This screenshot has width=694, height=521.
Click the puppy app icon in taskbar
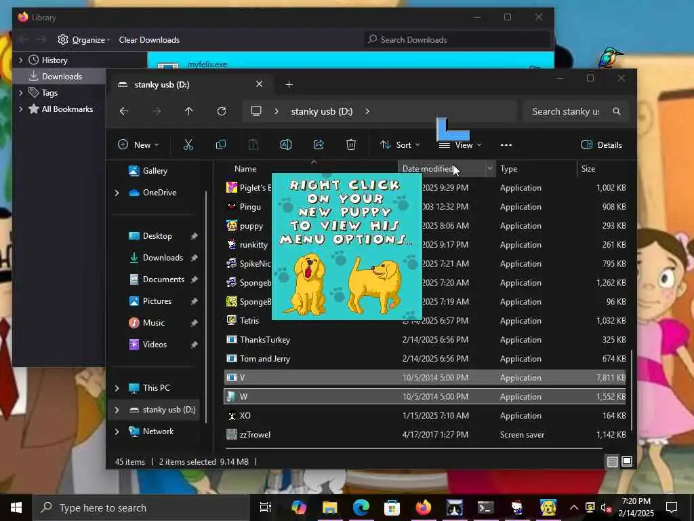[548, 507]
